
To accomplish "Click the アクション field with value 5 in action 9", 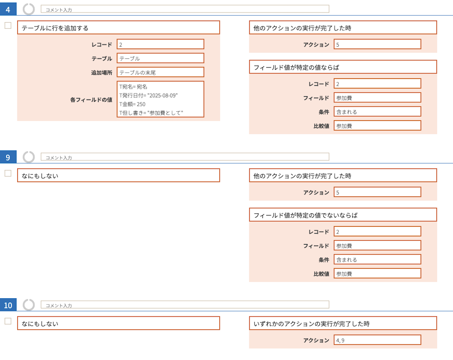I will pos(377,192).
